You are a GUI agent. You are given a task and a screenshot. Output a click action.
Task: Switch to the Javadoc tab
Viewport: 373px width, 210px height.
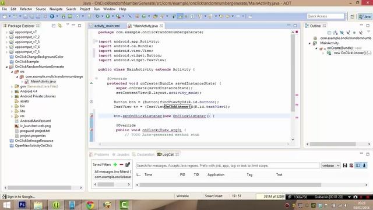pos(121,155)
